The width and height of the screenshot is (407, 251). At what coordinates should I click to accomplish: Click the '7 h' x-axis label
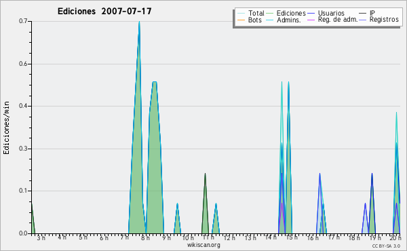pyautogui.click(x=125, y=237)
